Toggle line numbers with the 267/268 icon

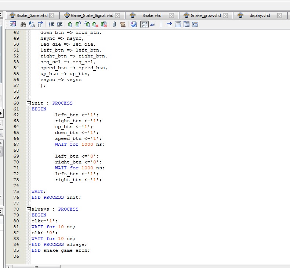coord(144,24)
